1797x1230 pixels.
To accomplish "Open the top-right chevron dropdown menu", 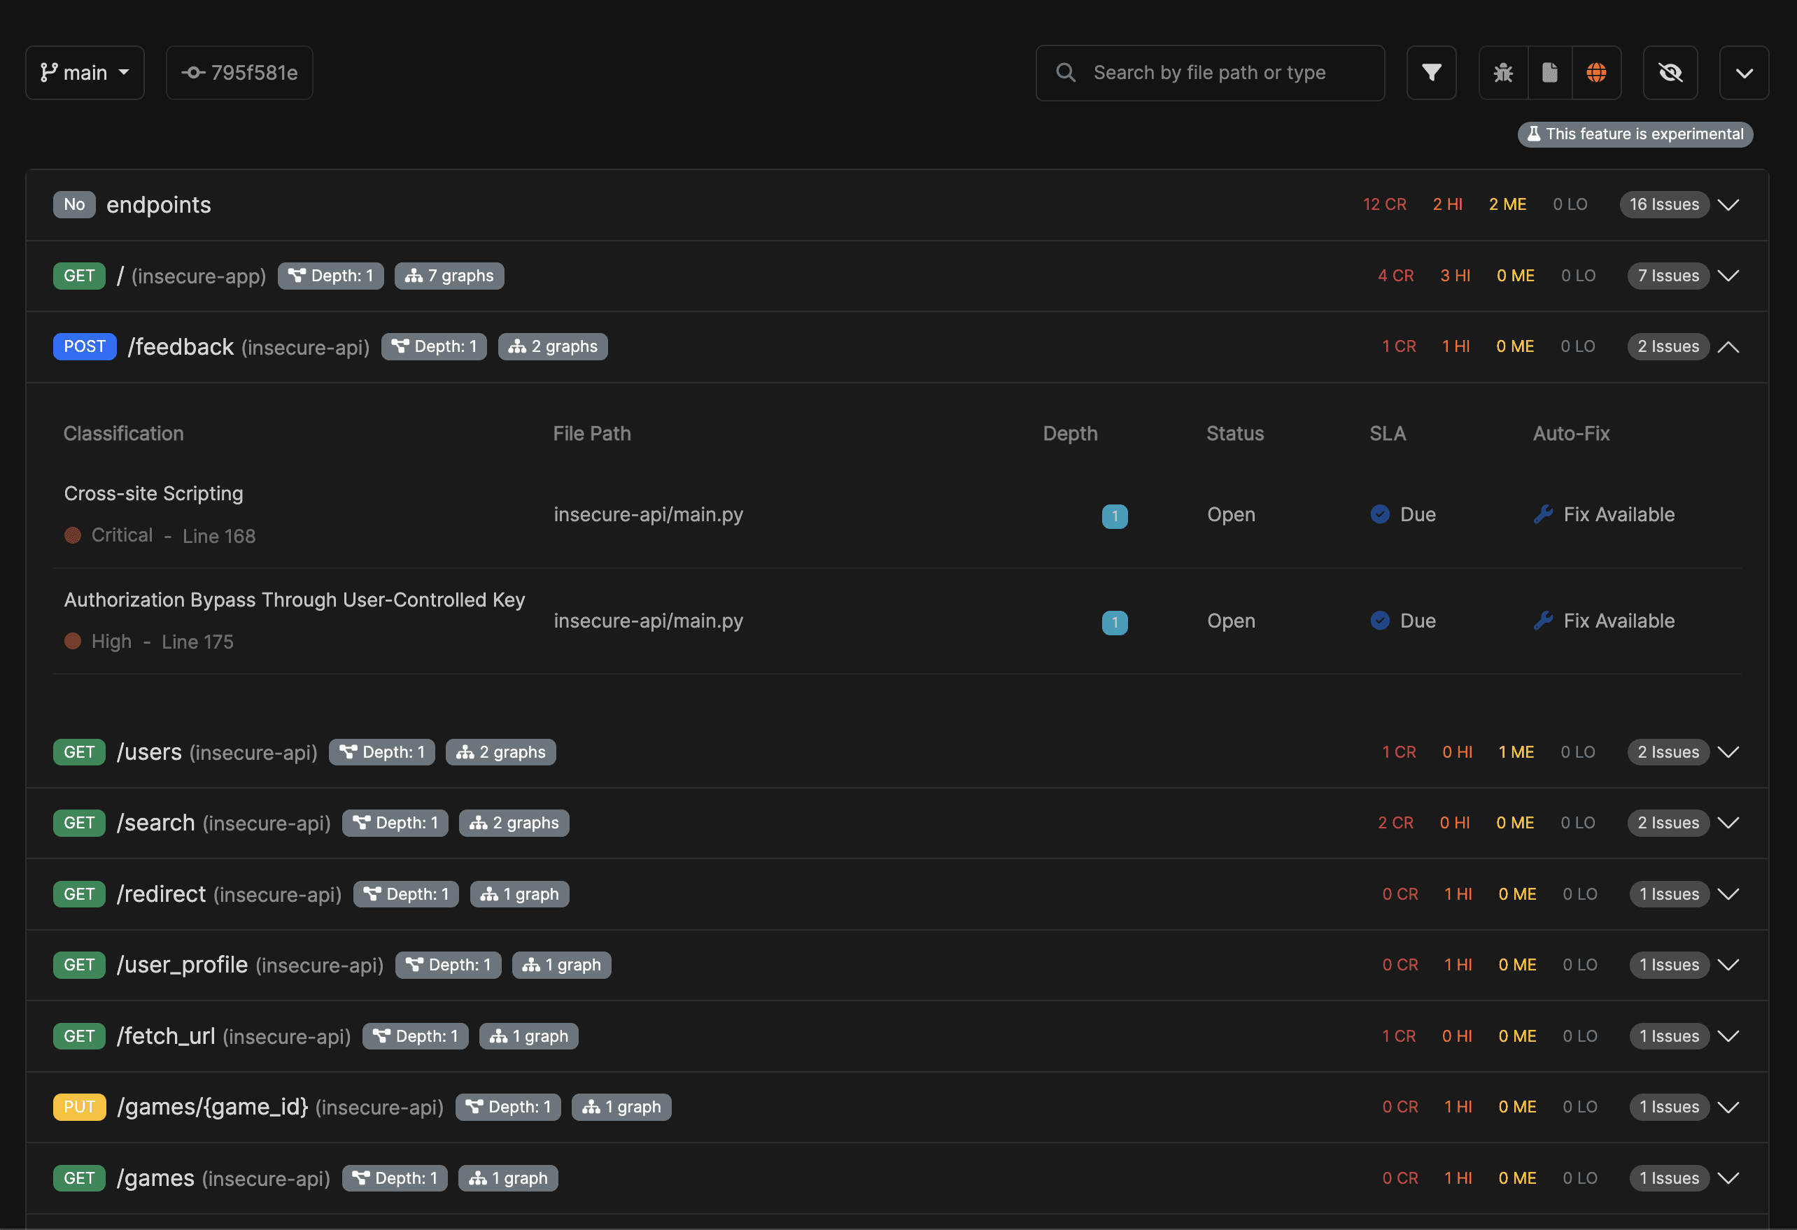I will click(x=1743, y=73).
